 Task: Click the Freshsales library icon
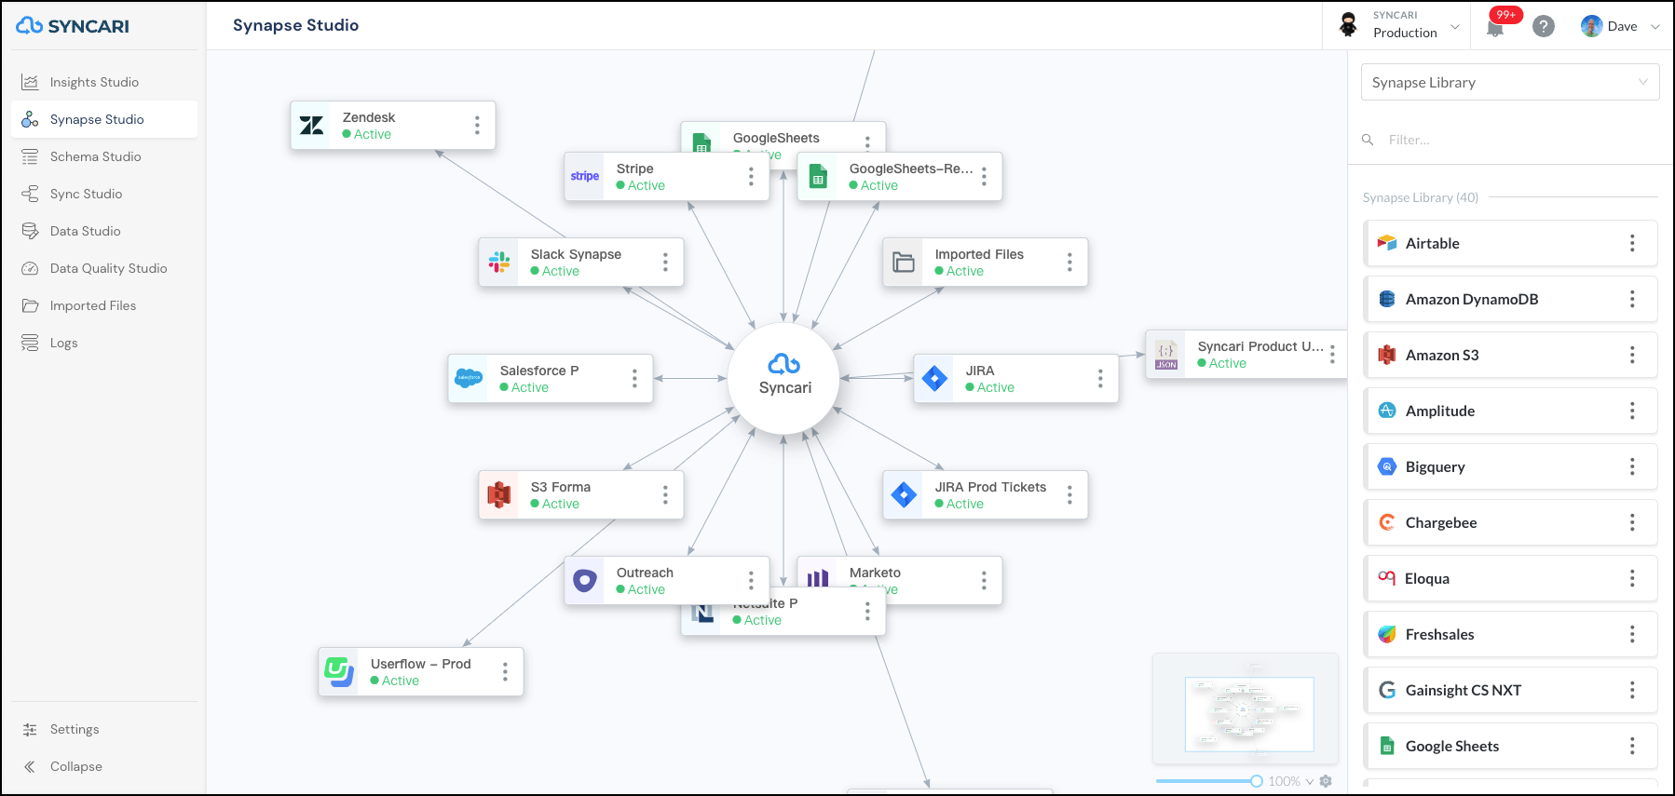point(1387,634)
